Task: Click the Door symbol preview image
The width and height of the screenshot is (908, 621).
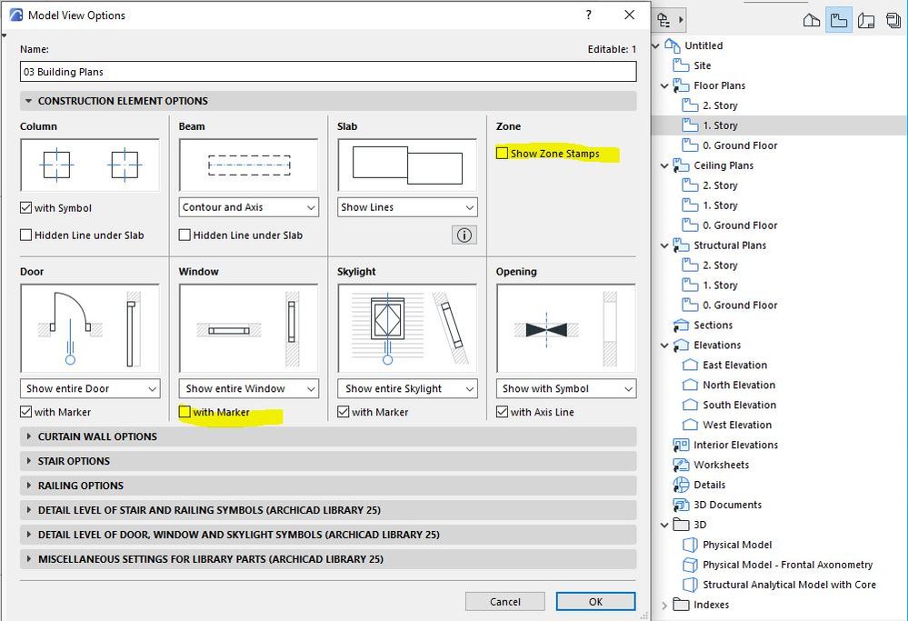Action: pyautogui.click(x=90, y=328)
